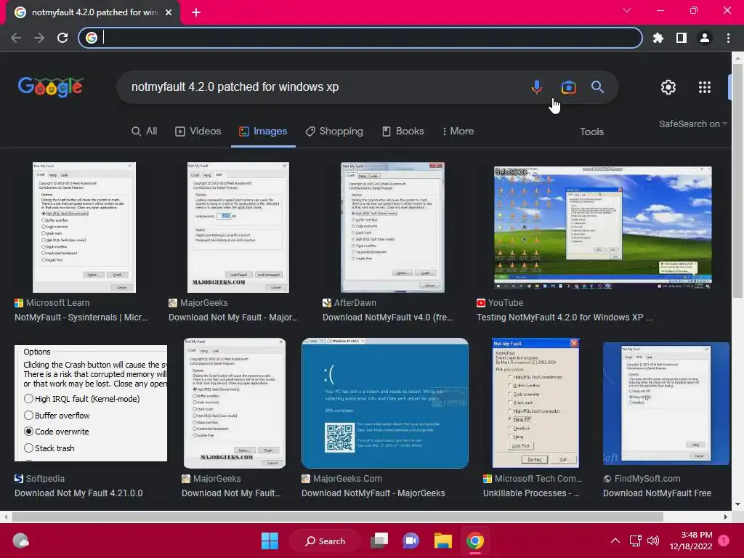Click the Windows Start button
This screenshot has width=744, height=558.
point(270,541)
